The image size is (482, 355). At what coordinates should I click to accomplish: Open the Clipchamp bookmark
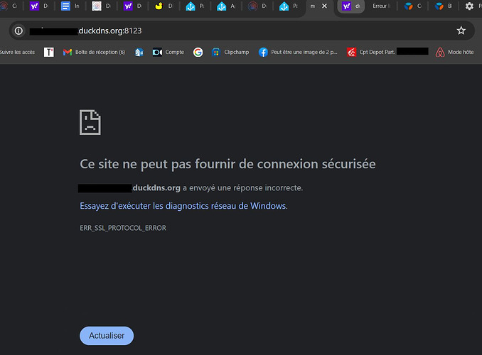[230, 53]
